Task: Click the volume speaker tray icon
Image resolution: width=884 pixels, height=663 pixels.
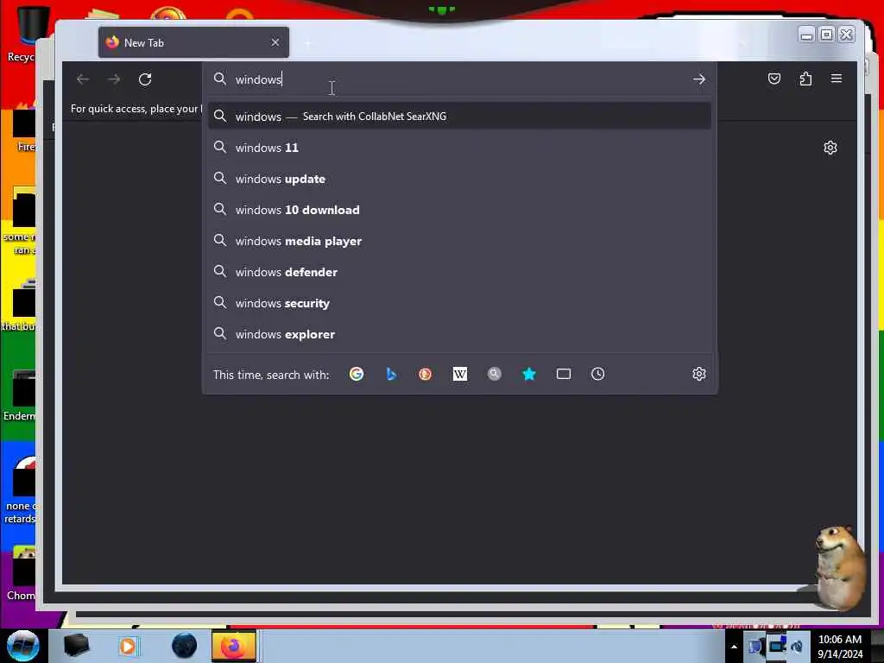Action: pos(797,647)
